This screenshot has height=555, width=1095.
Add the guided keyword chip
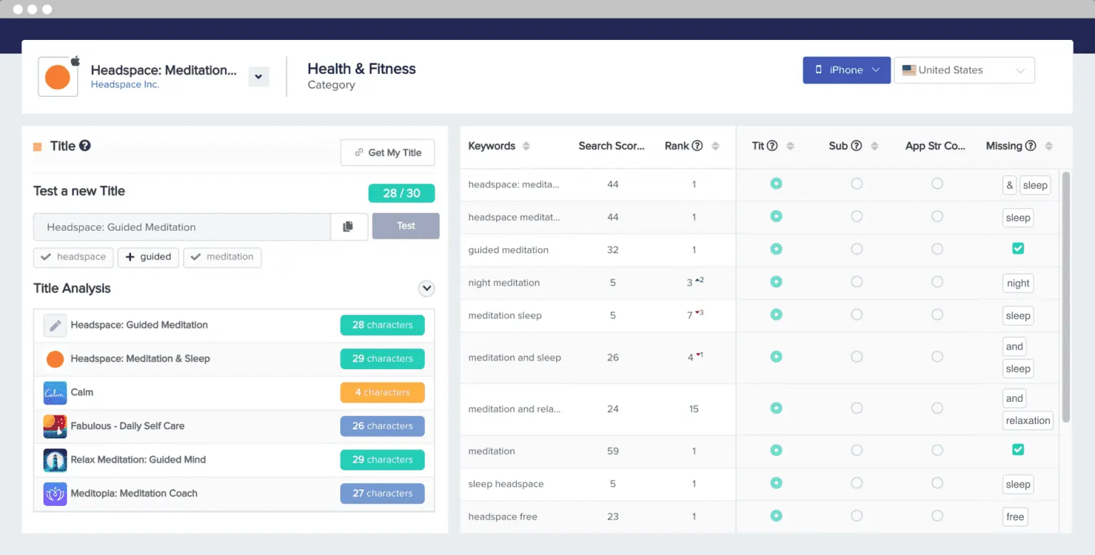point(148,257)
